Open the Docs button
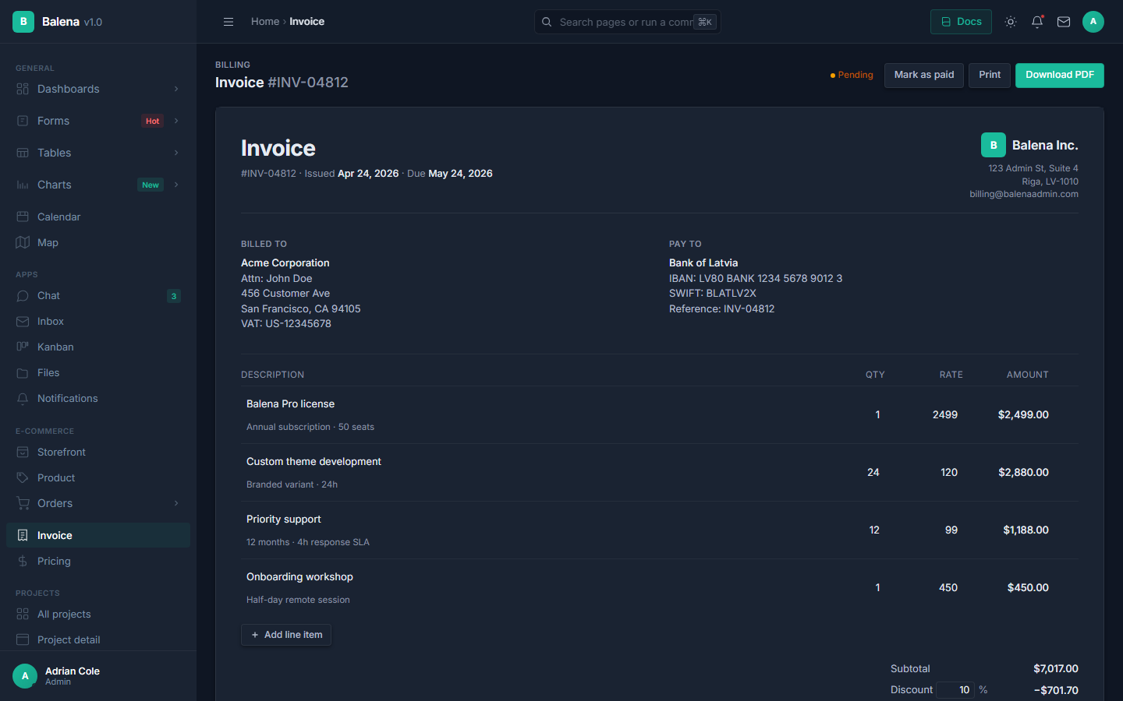Image resolution: width=1123 pixels, height=701 pixels. [x=961, y=22]
